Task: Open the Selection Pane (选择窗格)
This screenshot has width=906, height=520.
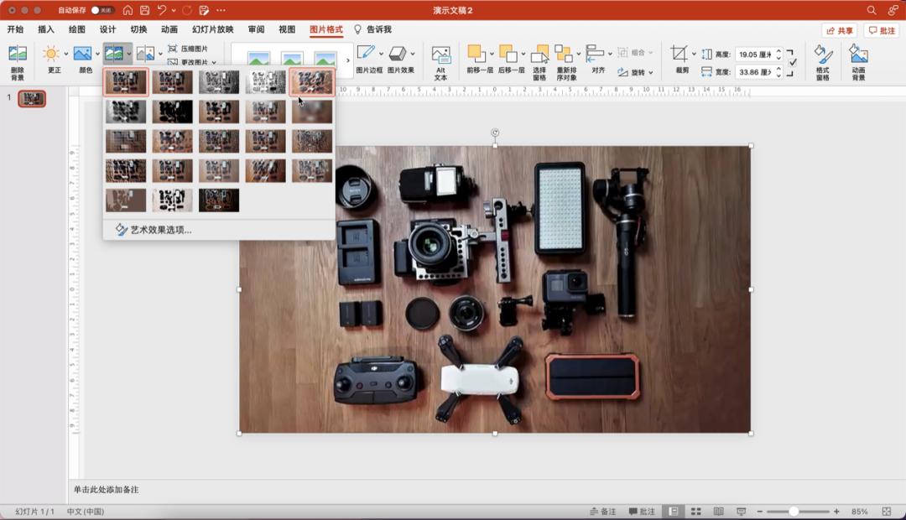Action: 539,55
